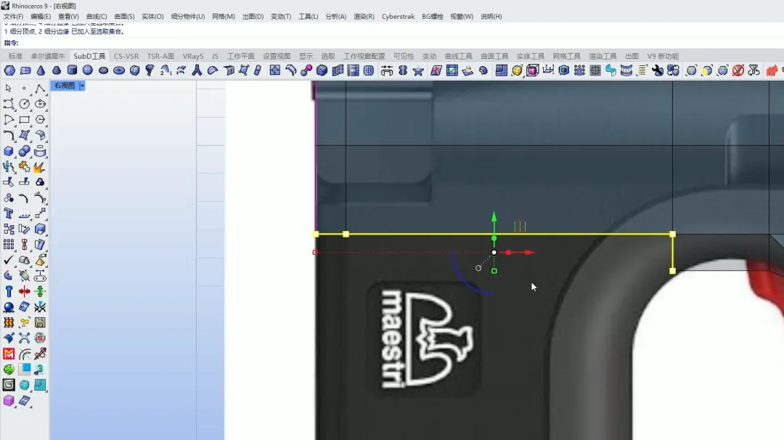Open the 渲染(R) menu

pos(364,17)
